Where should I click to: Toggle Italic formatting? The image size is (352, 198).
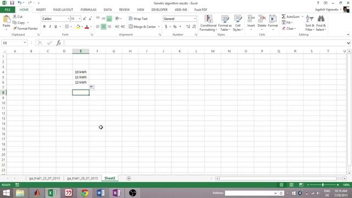(x=50, y=27)
